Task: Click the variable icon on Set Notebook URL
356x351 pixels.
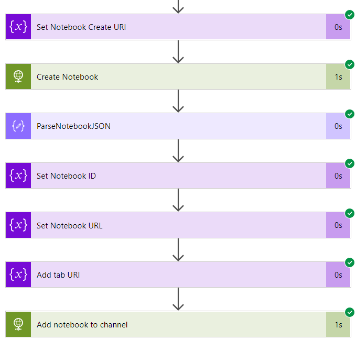Action: click(18, 225)
